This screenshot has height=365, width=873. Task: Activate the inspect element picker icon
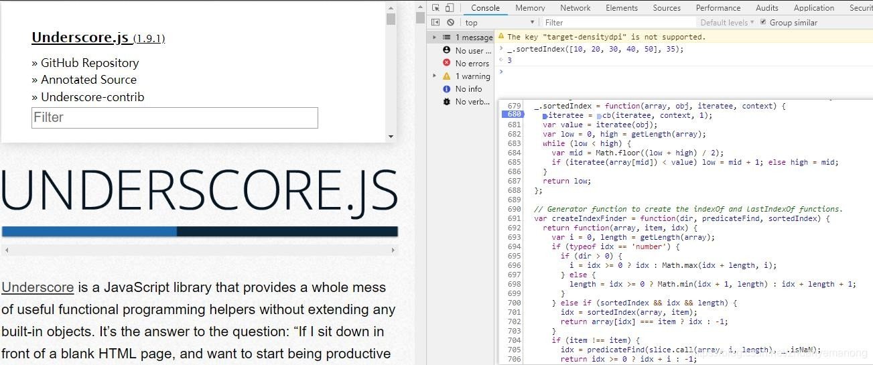(x=436, y=8)
